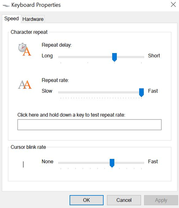Set Cursor blink rate to Fast end
This screenshot has height=208, width=179.
tap(142, 163)
